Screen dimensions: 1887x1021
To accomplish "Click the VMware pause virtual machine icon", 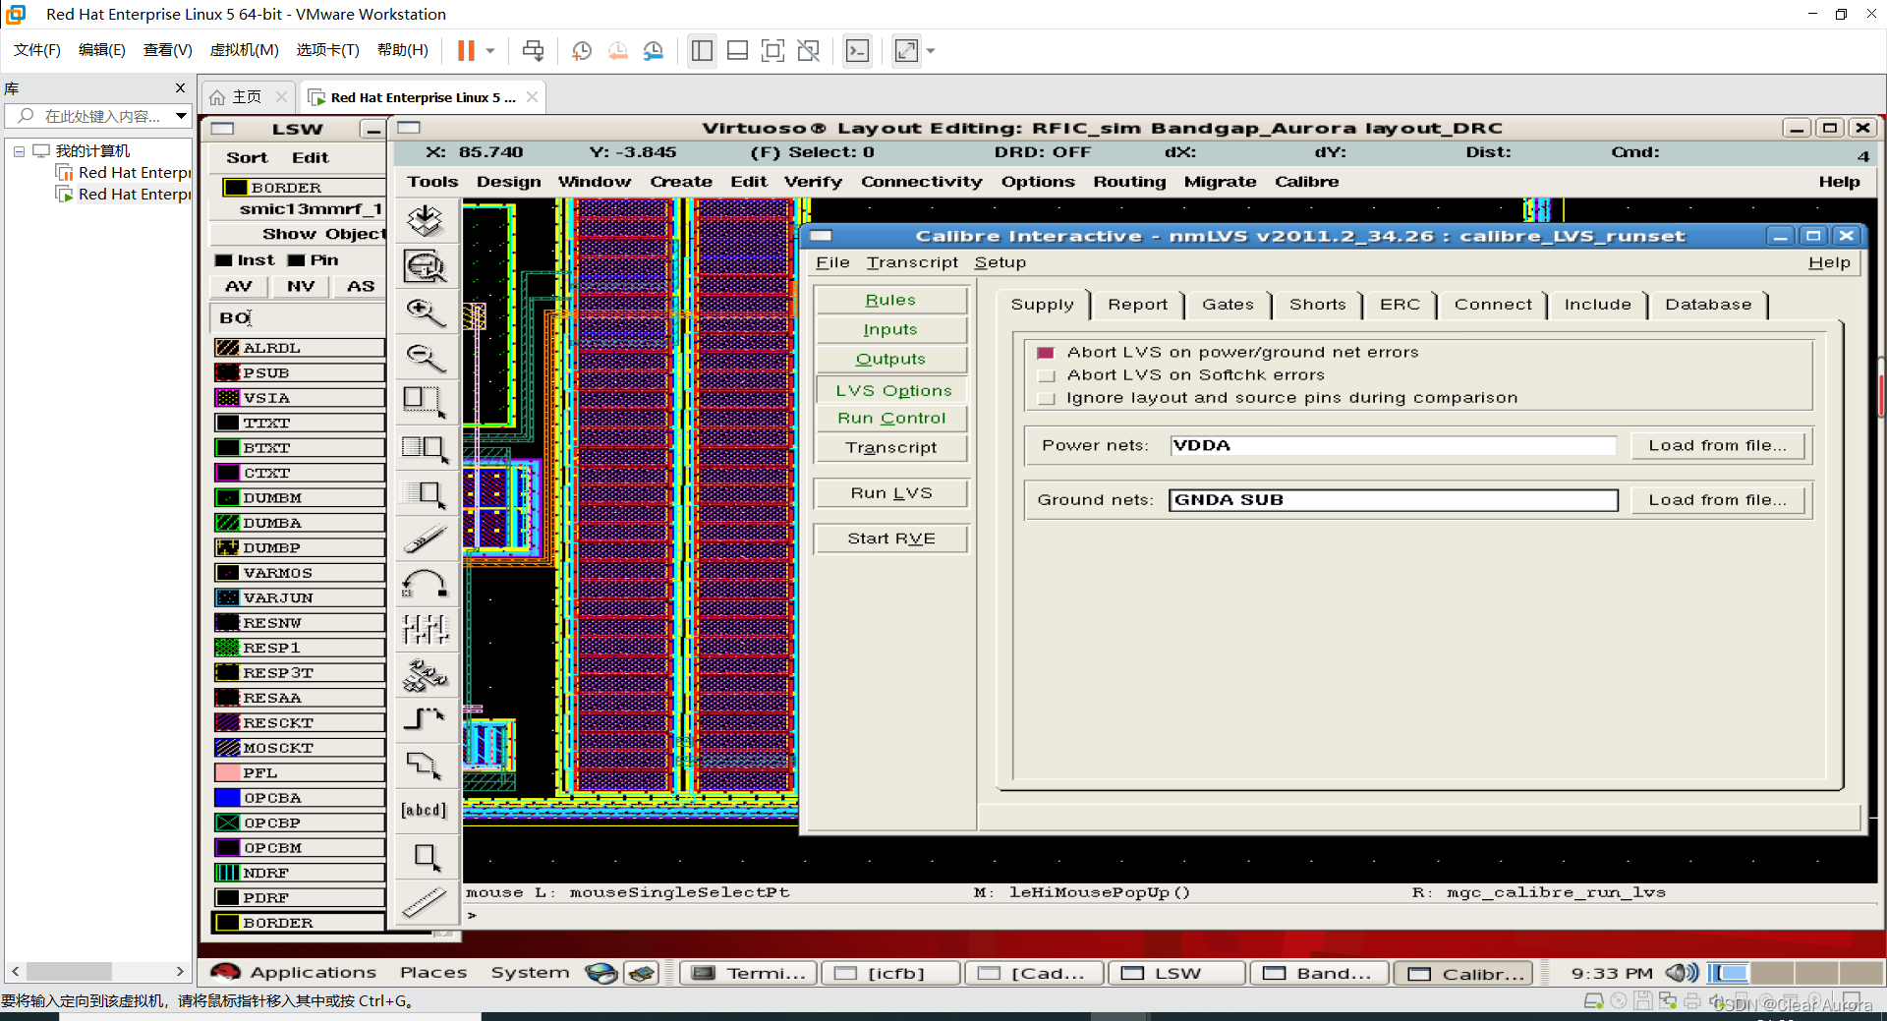I will click(x=466, y=50).
